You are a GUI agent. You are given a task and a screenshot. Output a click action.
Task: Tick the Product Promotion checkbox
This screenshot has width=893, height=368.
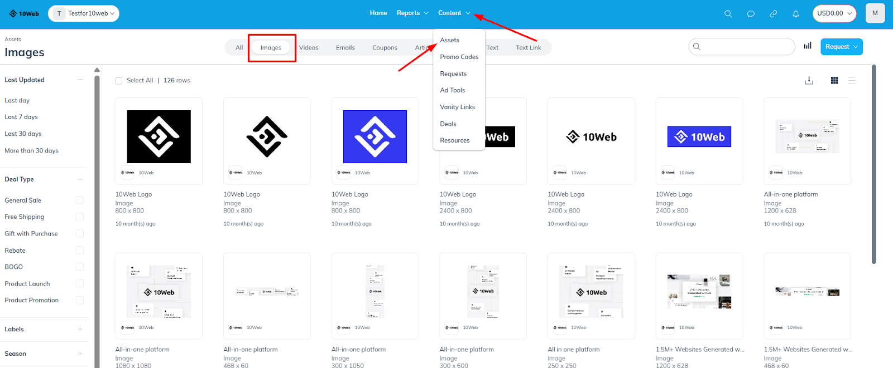click(80, 300)
